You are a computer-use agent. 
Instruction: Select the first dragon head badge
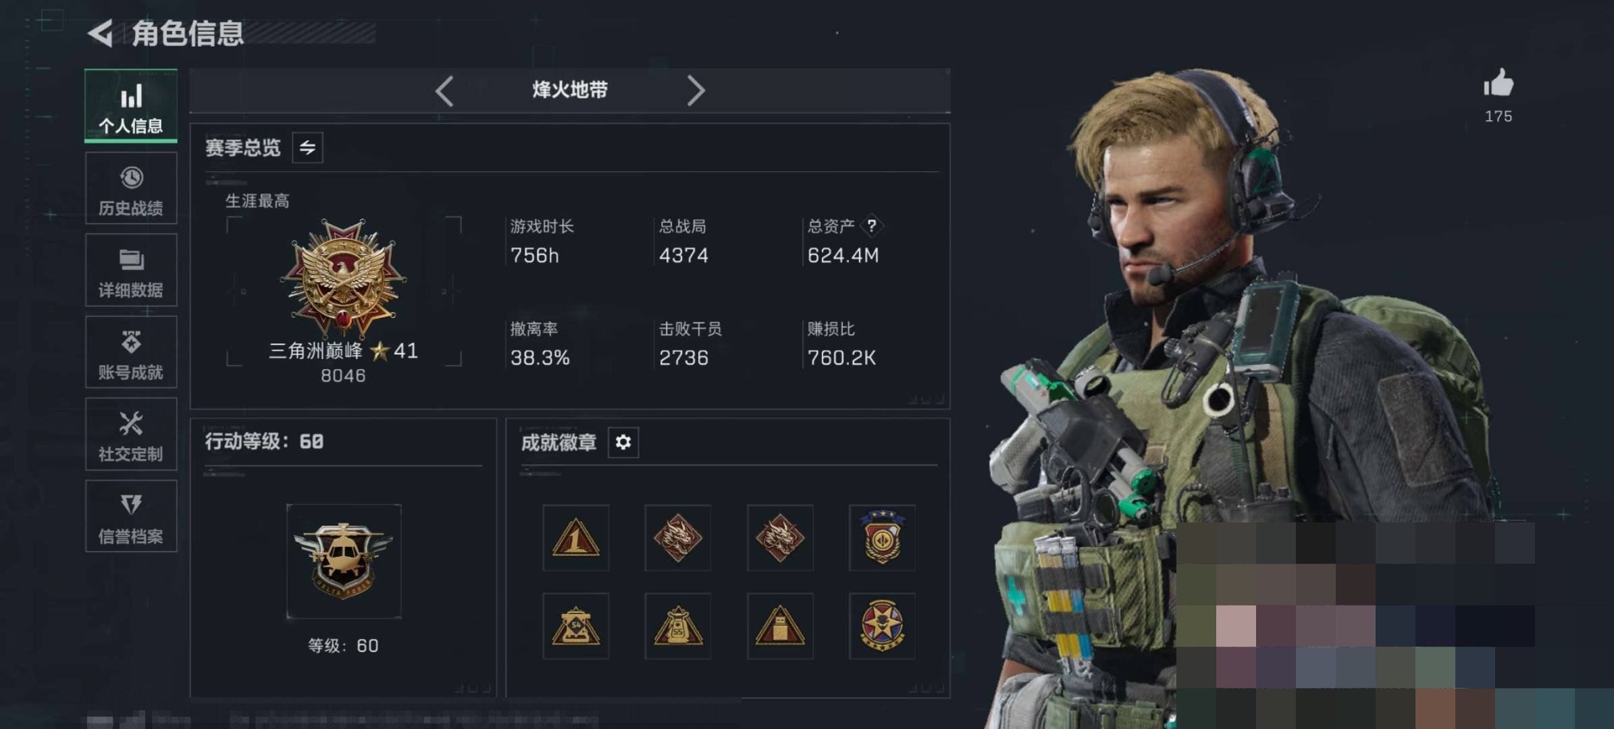(x=677, y=538)
